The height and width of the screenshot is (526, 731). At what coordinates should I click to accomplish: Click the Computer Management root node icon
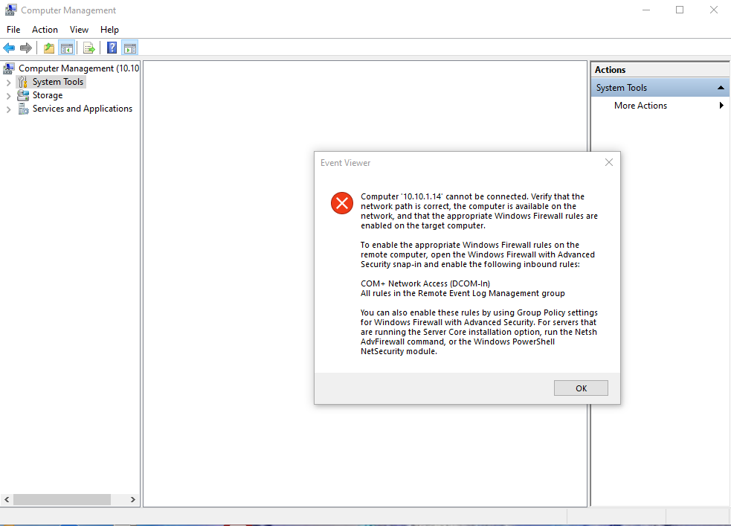click(x=9, y=68)
